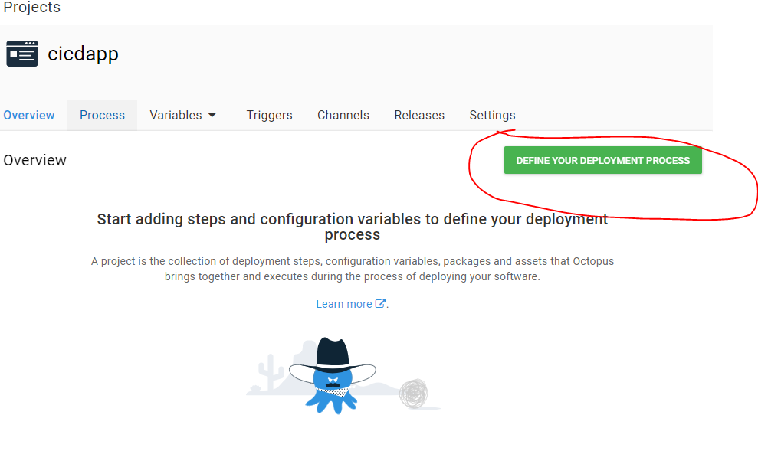Open project Settings tab

coord(492,115)
